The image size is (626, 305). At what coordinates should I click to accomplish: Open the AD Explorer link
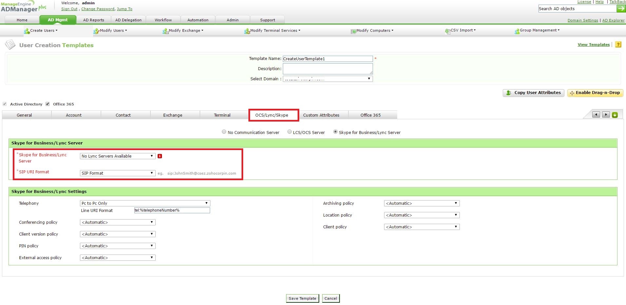coord(614,20)
